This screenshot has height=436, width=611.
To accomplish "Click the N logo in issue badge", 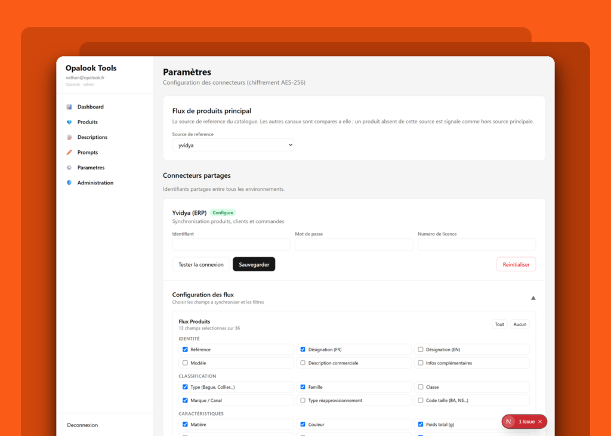I will pyautogui.click(x=508, y=422).
